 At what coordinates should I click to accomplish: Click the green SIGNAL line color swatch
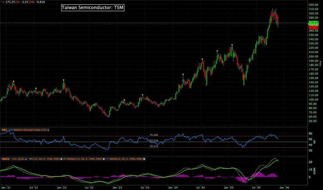pos(65,159)
